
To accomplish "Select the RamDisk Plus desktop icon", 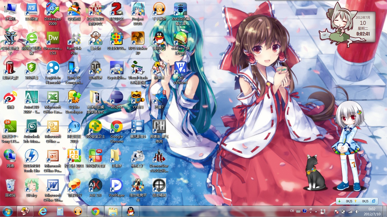I will tap(74, 43).
